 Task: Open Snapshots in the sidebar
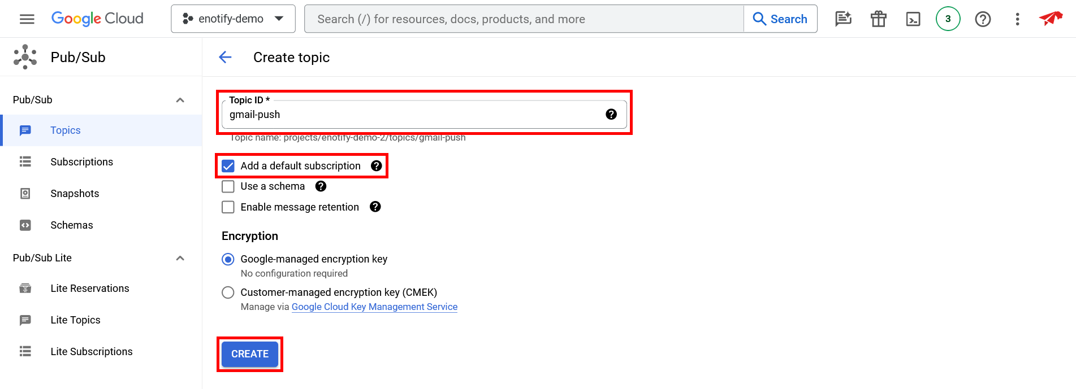click(x=75, y=194)
